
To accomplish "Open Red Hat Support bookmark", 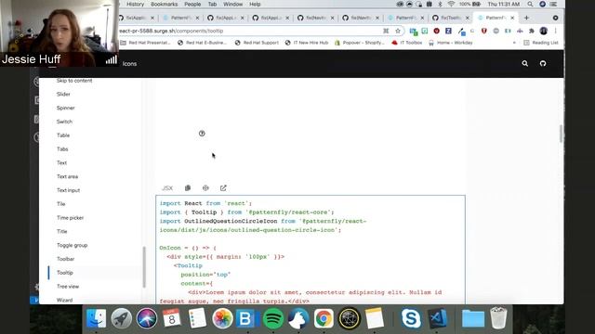I will tap(257, 43).
